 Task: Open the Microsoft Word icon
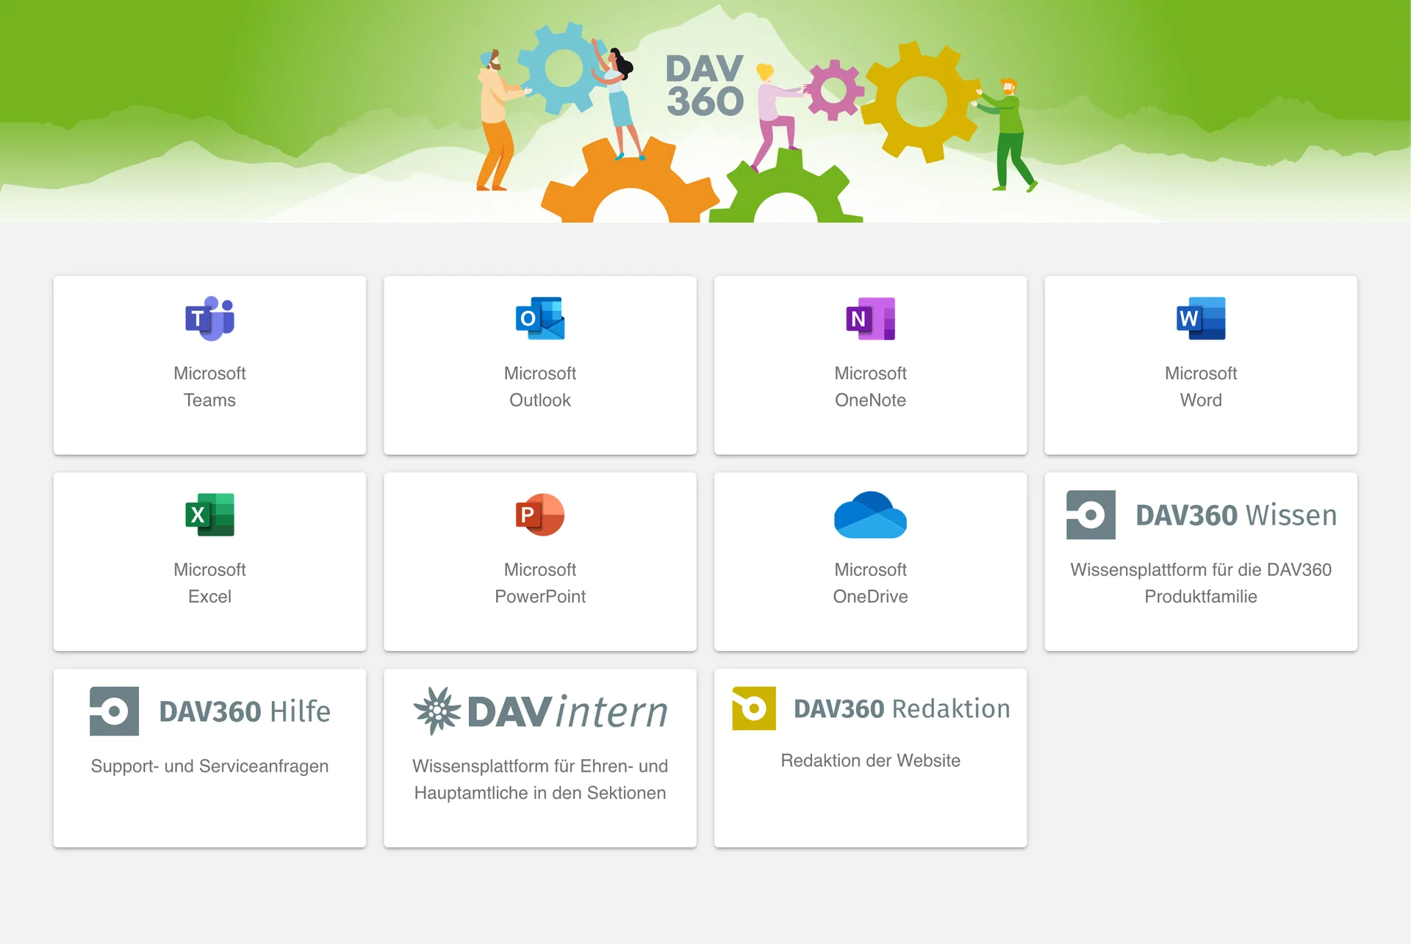point(1201,318)
